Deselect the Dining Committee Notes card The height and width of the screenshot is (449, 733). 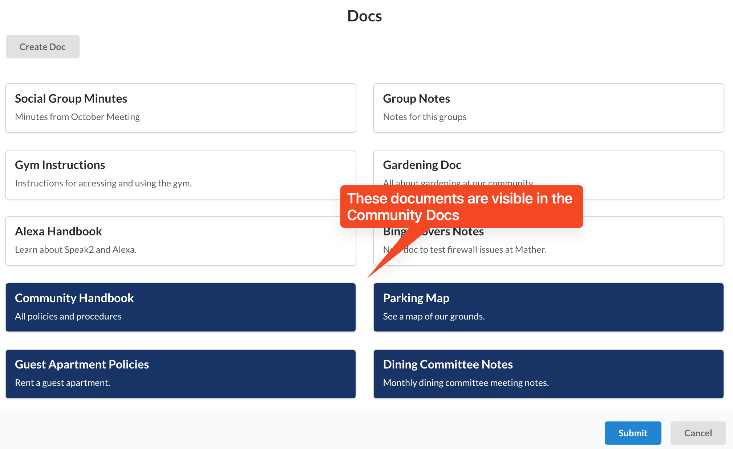tap(548, 374)
